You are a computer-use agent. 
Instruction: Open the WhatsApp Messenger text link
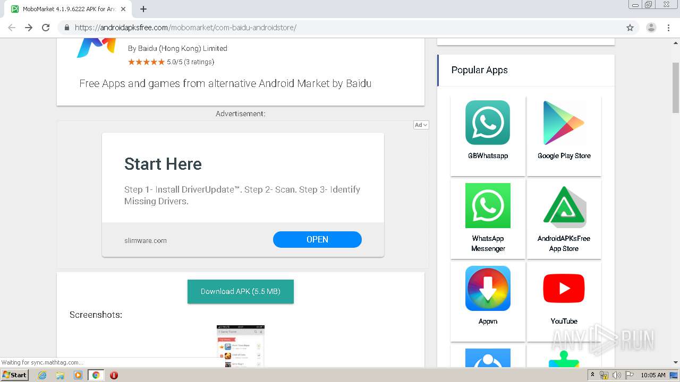click(488, 244)
